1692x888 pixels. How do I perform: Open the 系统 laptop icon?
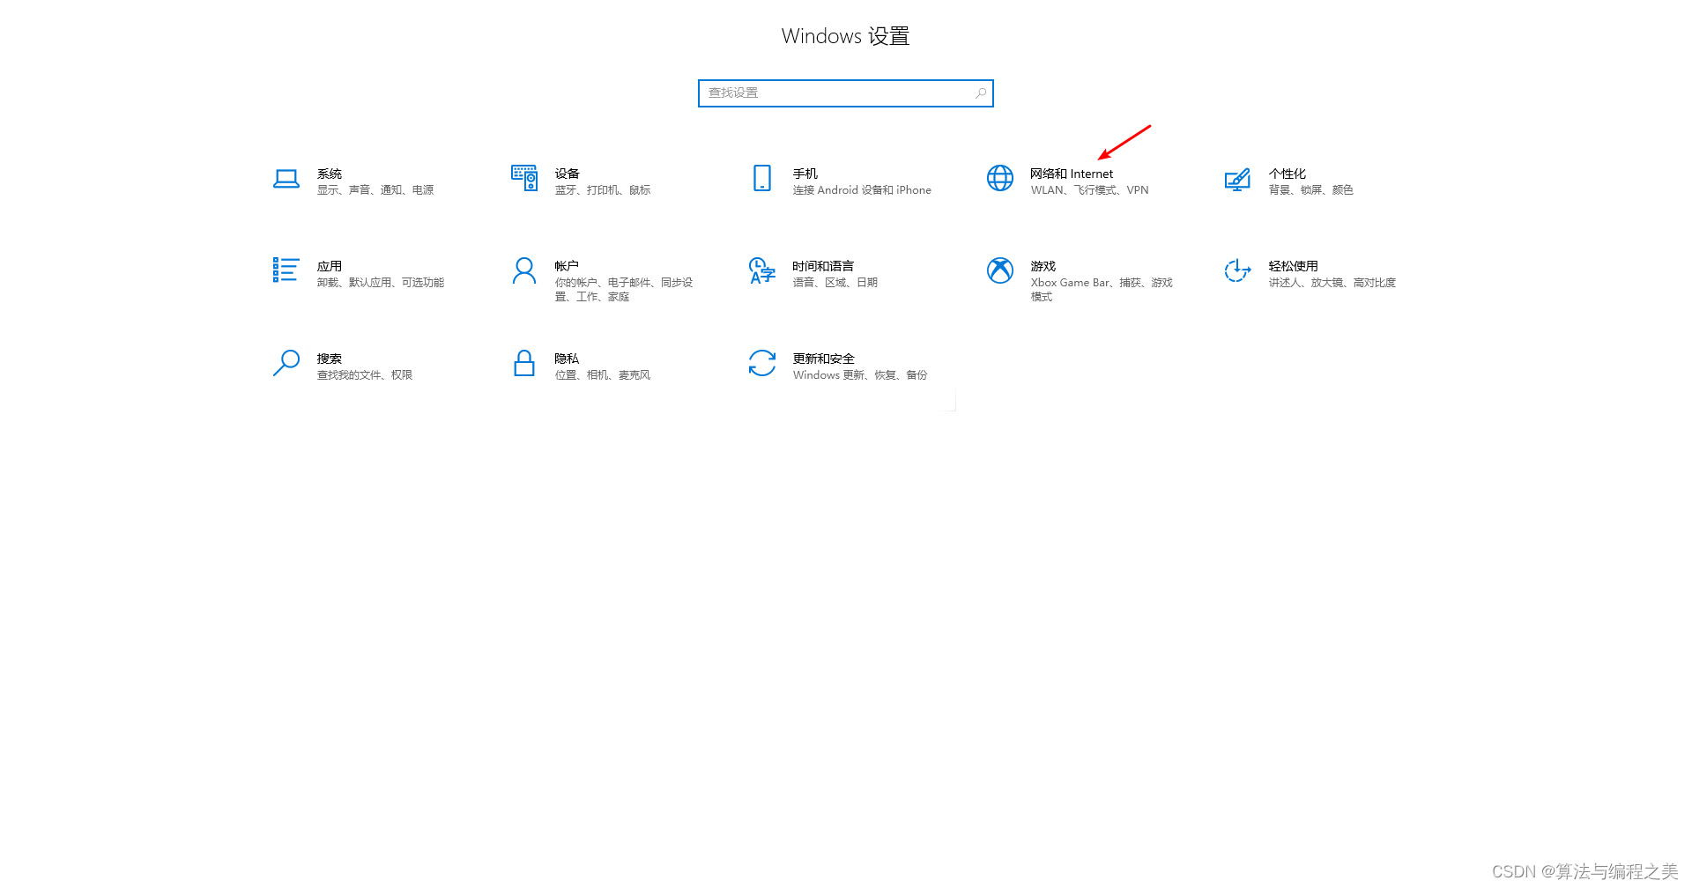(x=286, y=179)
